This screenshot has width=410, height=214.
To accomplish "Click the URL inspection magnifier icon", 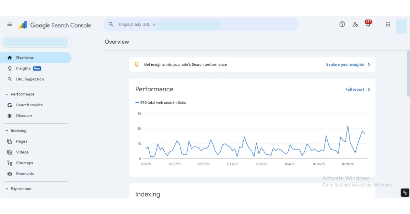I will (10, 79).
